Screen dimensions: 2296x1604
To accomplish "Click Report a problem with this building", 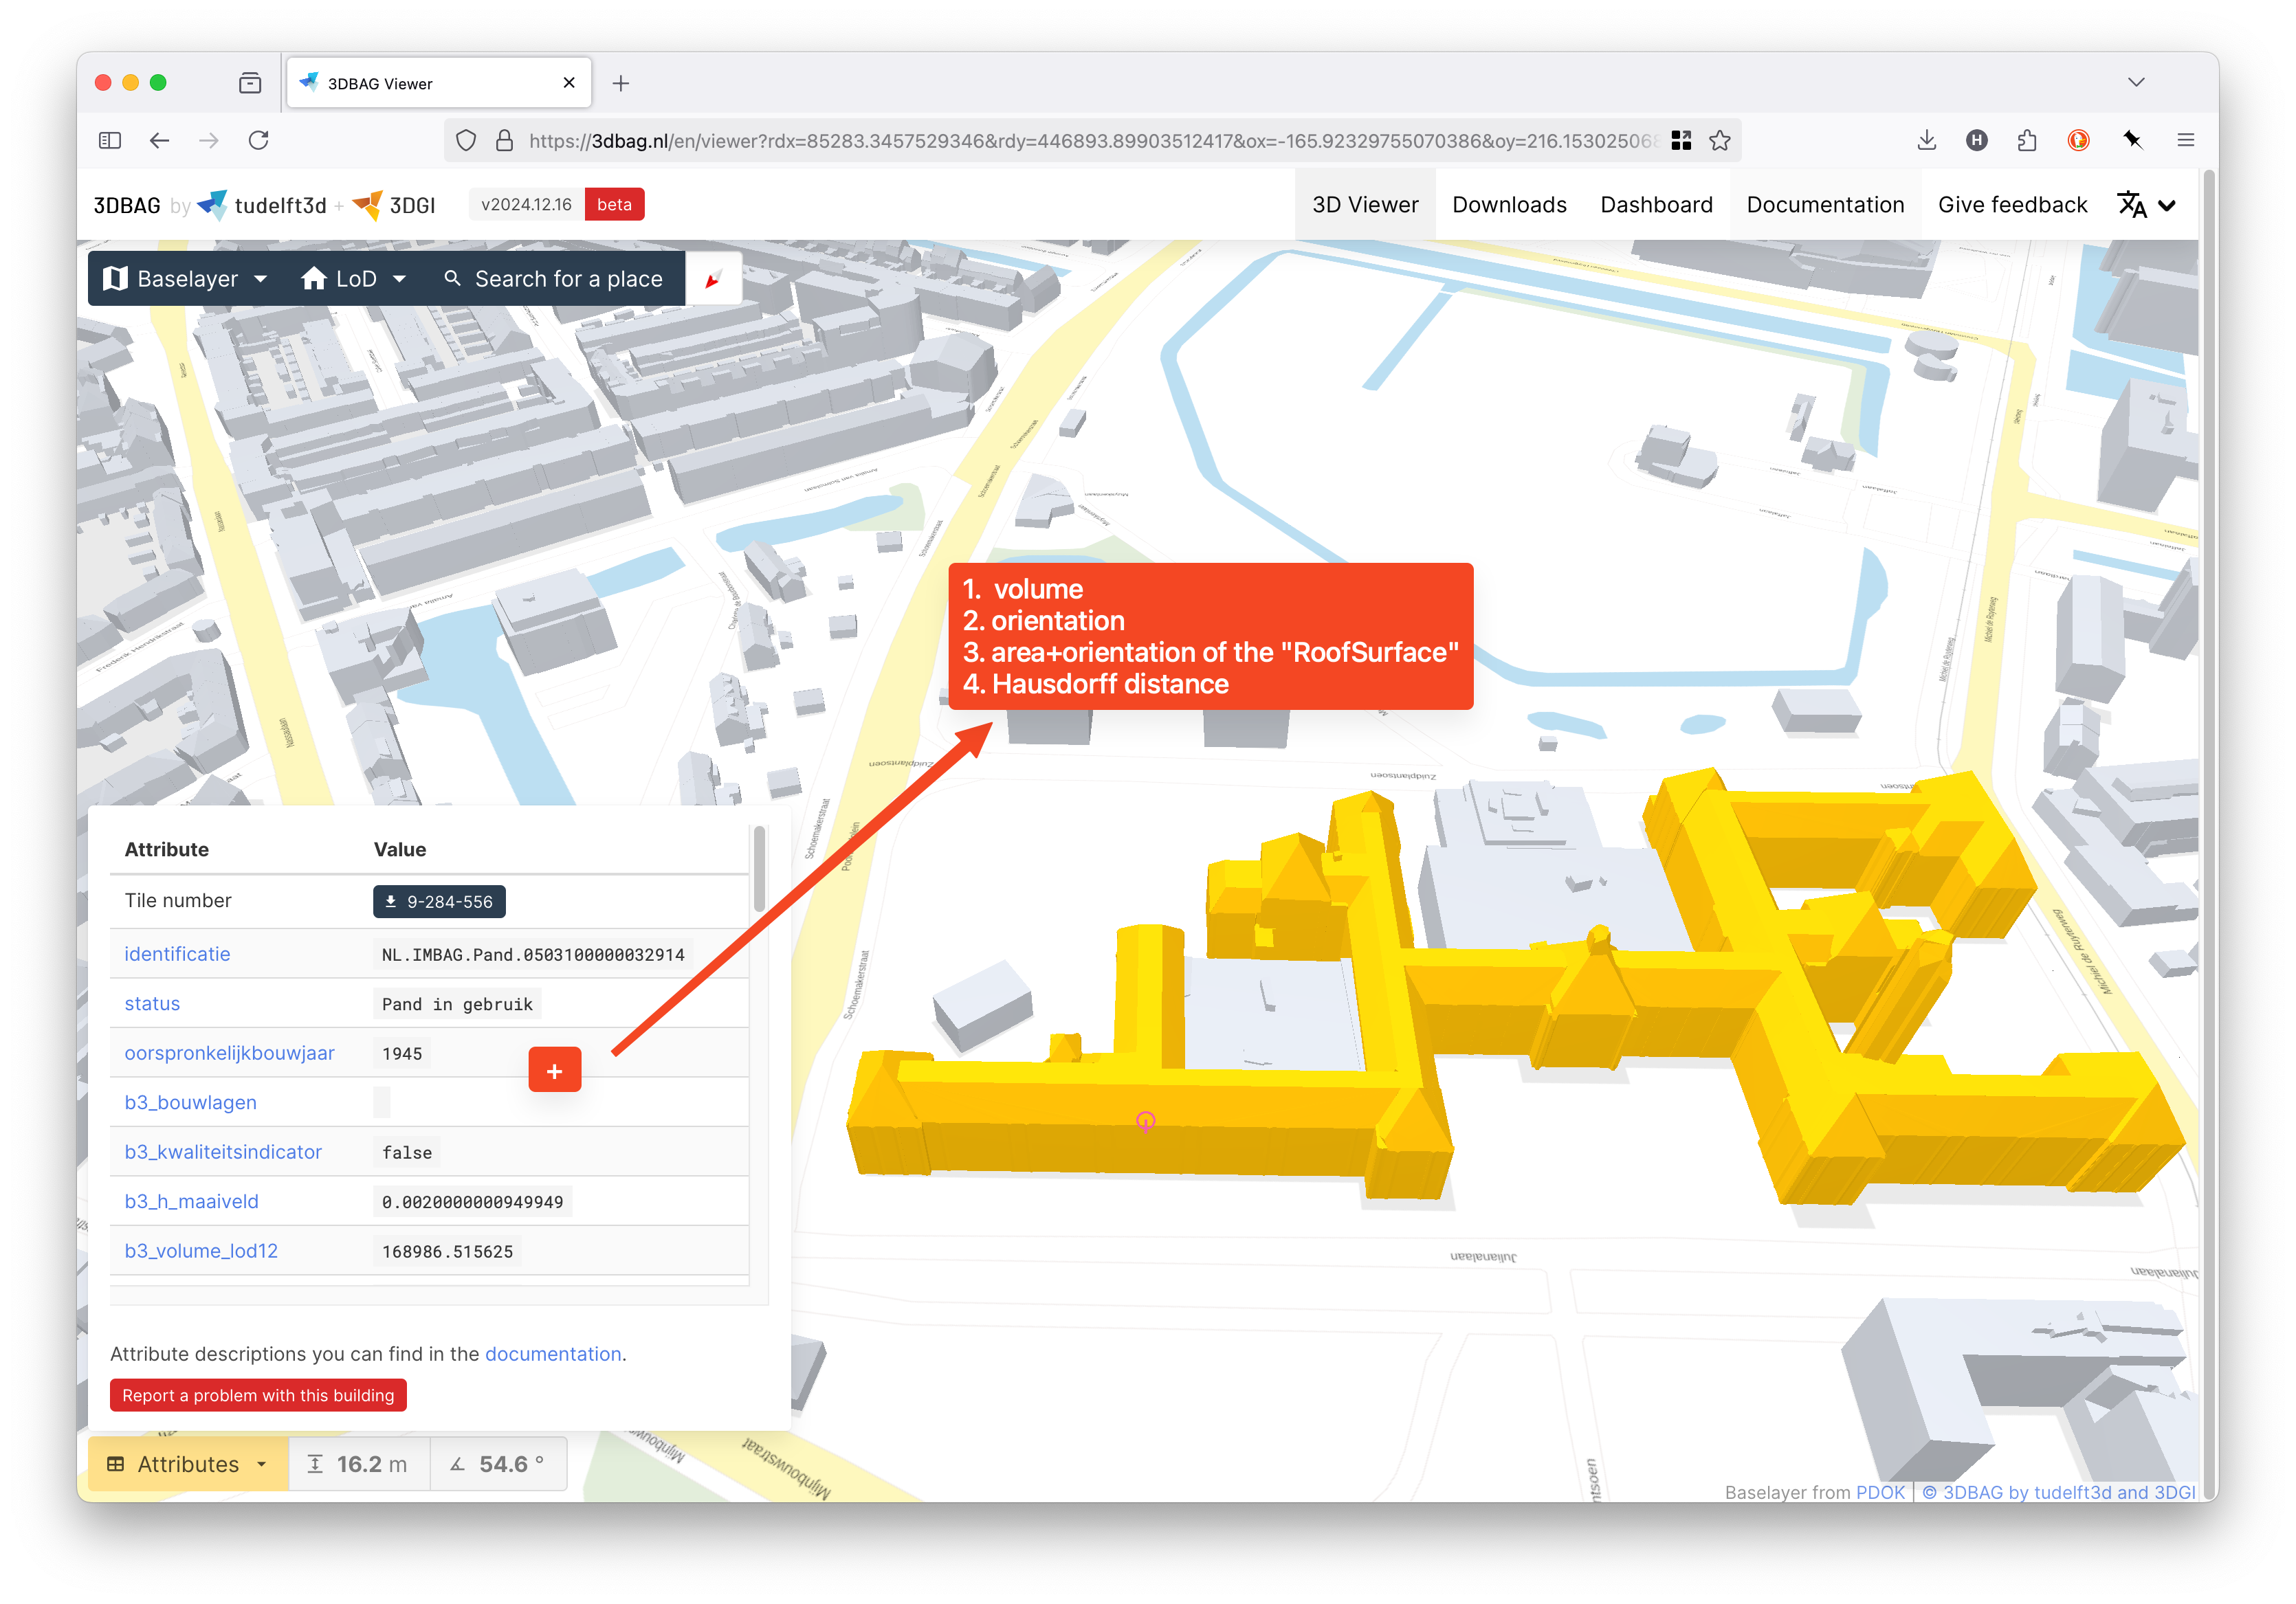I will (x=258, y=1395).
